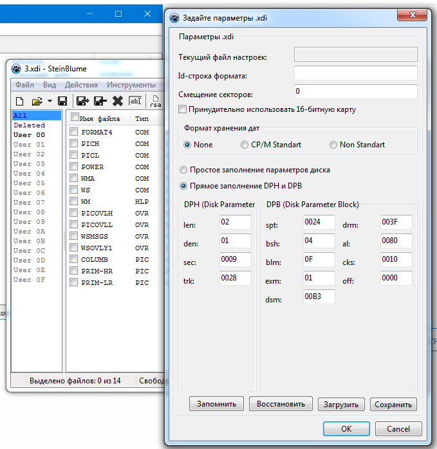Open the Действия menu
Viewport: 437px width, 449px height.
pos(81,85)
